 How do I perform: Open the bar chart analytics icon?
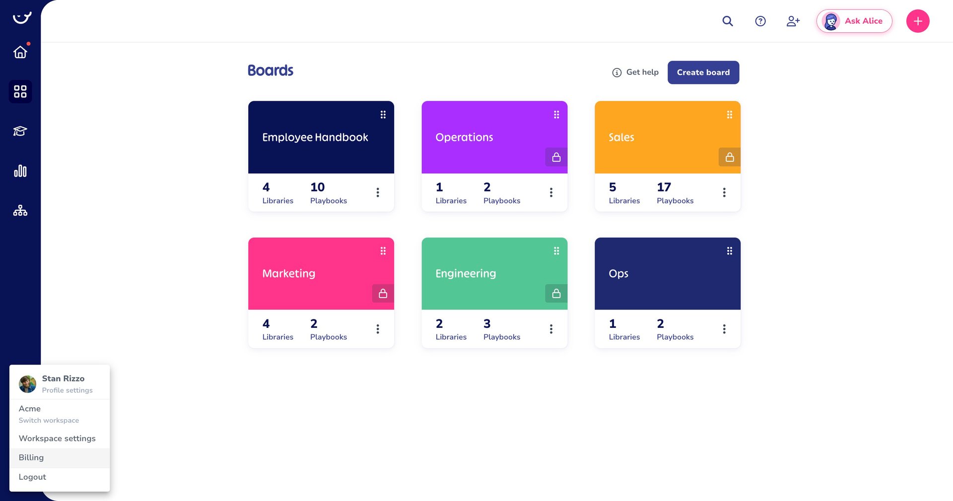point(20,171)
